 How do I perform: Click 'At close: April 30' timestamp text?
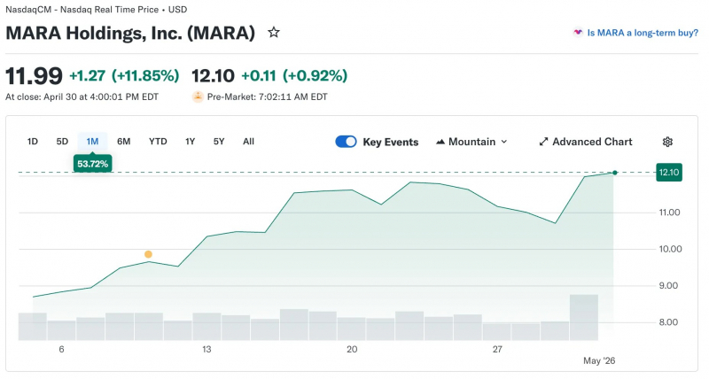82,97
